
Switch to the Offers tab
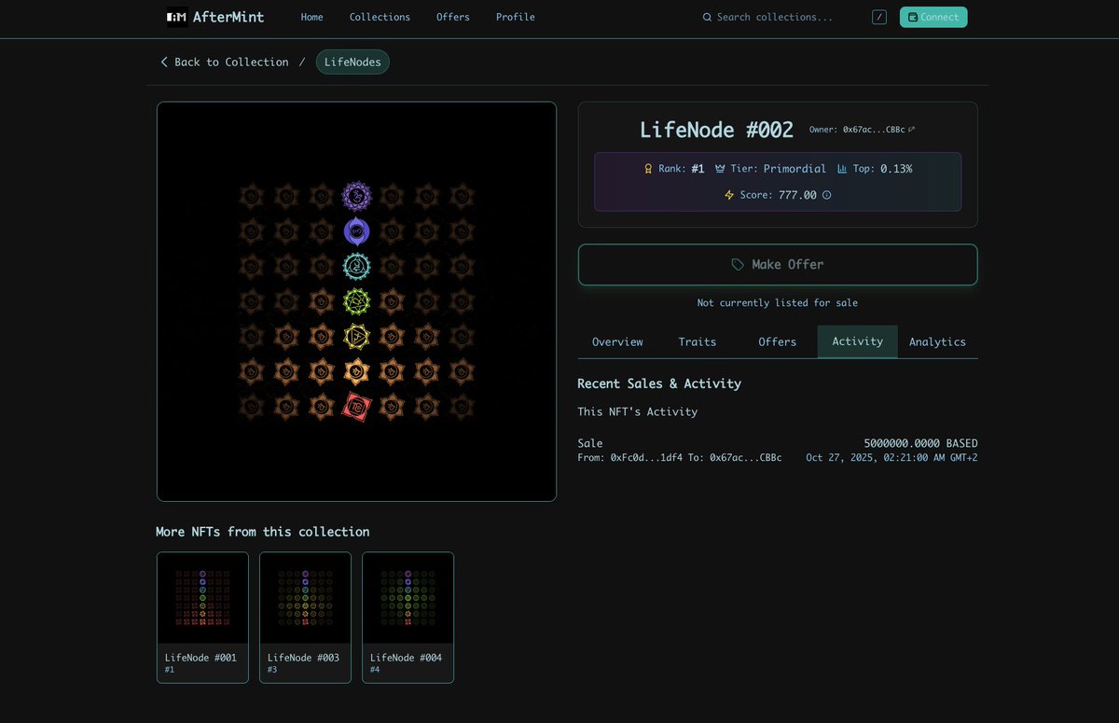click(778, 341)
